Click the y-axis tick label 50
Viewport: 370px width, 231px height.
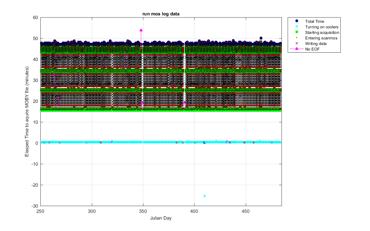point(35,38)
